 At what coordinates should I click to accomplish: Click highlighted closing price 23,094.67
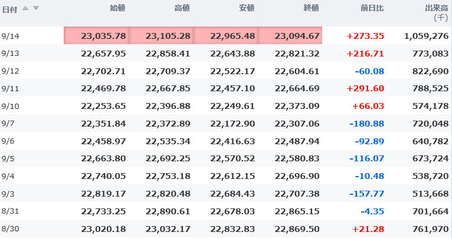tap(297, 36)
